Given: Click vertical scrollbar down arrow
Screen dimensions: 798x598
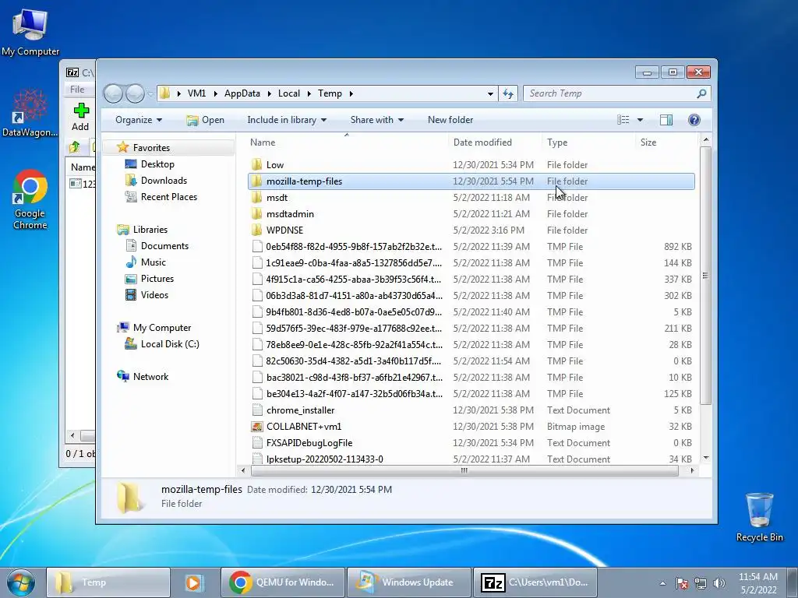Looking at the screenshot, I should [705, 458].
